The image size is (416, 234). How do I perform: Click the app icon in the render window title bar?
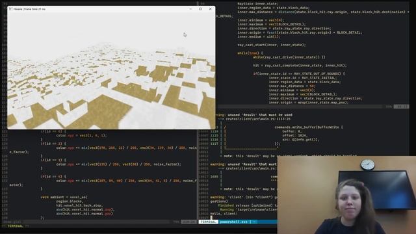point(10,9)
